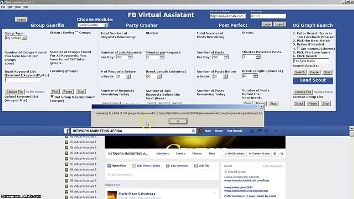Viewport: 354px width, 199px height.
Task: Click the Scout button
Action: (299, 103)
